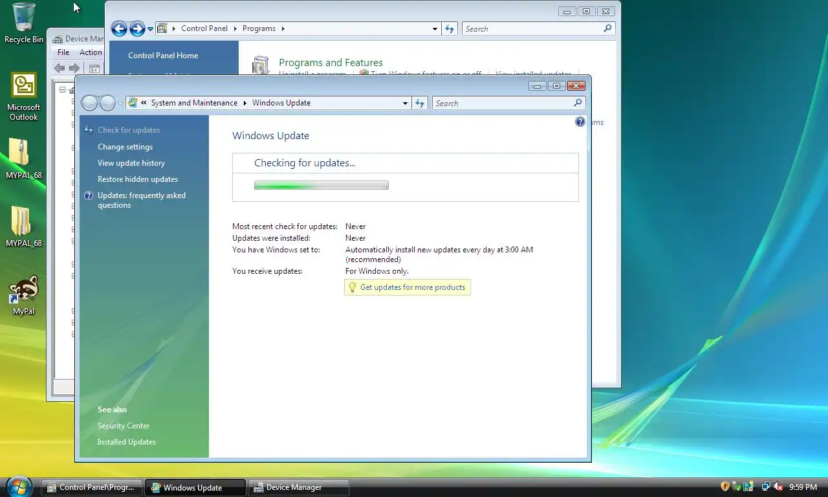Open the network connection tray icon
Image resolution: width=828 pixels, height=497 pixels.
click(x=766, y=487)
